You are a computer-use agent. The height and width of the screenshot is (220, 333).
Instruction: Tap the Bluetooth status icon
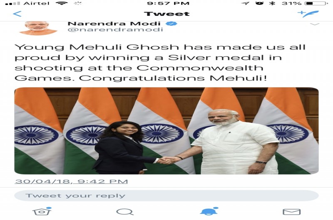272,3
